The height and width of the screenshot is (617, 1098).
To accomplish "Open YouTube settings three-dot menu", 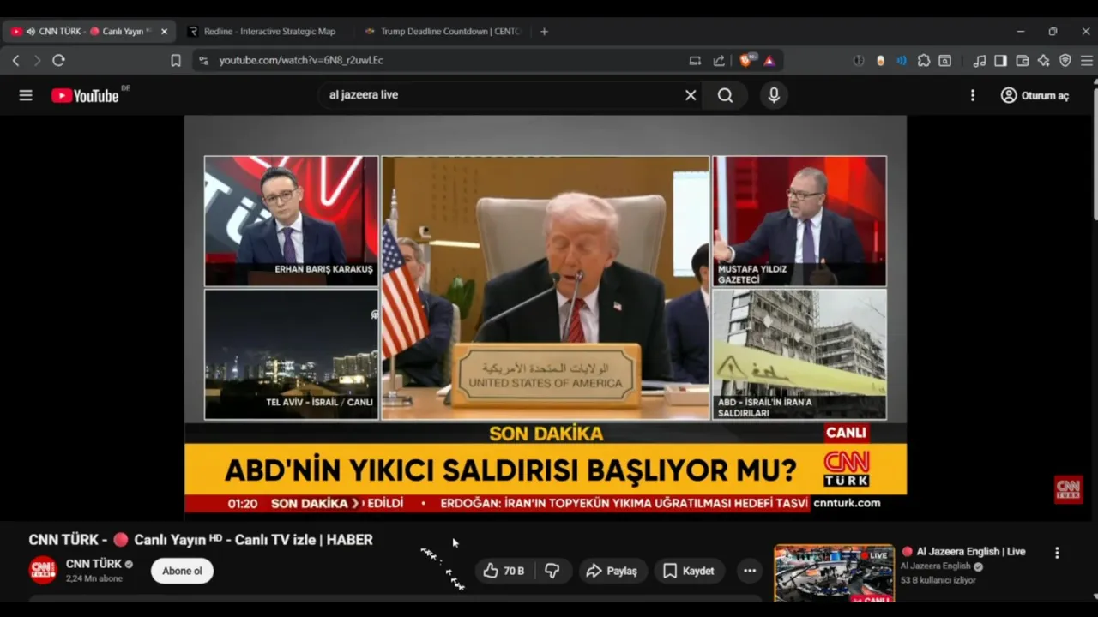I will tap(972, 95).
